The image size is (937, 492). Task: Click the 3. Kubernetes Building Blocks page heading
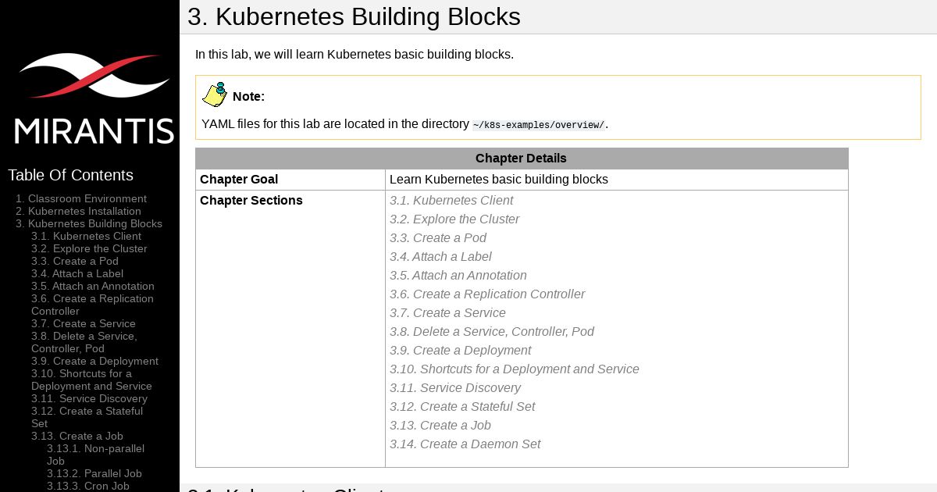tap(354, 16)
